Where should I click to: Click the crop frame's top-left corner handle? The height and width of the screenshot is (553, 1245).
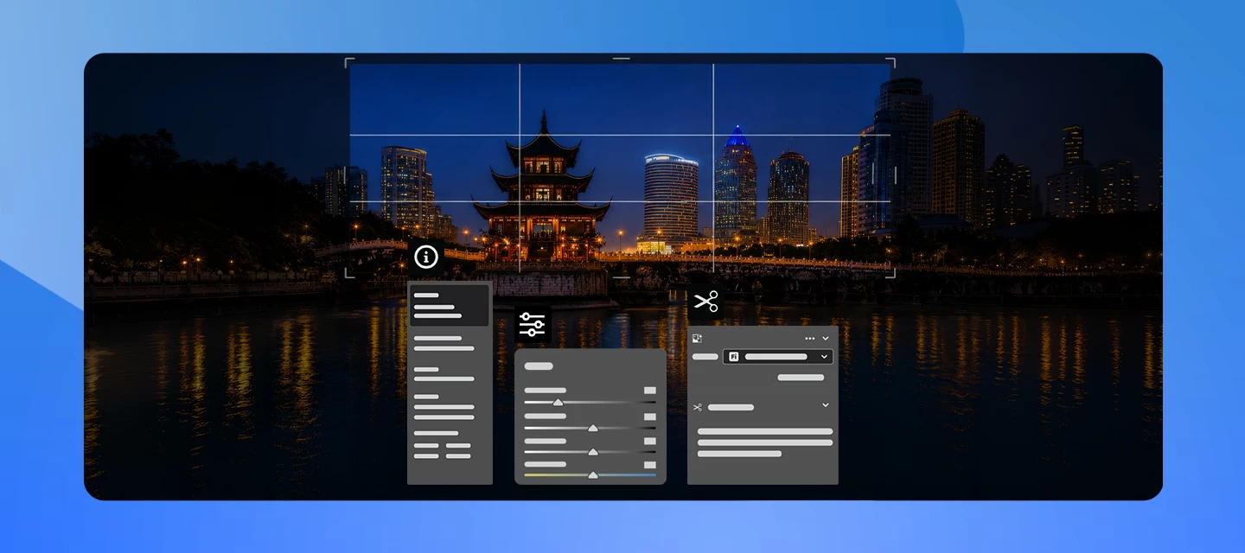pyautogui.click(x=348, y=62)
